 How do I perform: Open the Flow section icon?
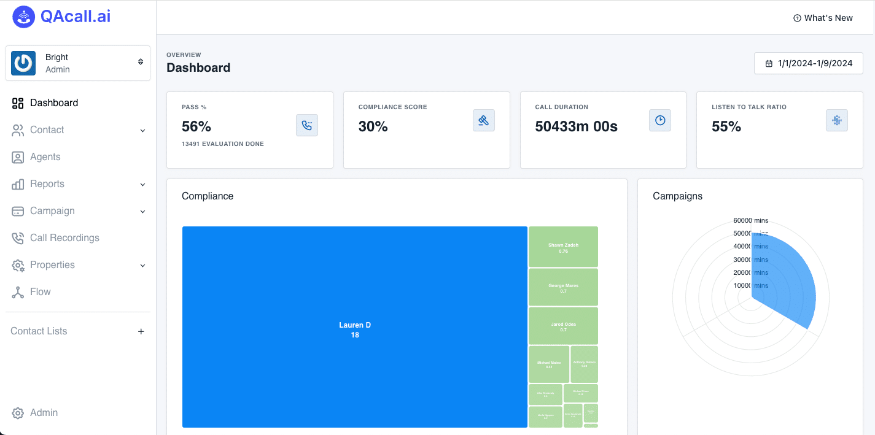(x=17, y=291)
